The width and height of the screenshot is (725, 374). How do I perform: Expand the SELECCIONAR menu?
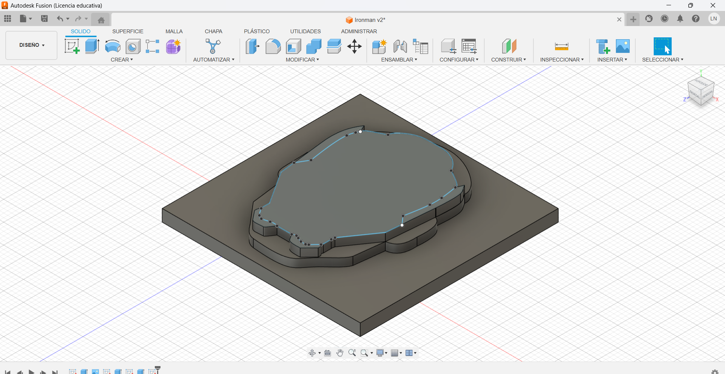tap(663, 60)
